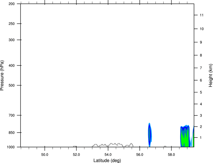Click the 4 km height label
The height and width of the screenshot is (163, 213).
coord(201,104)
